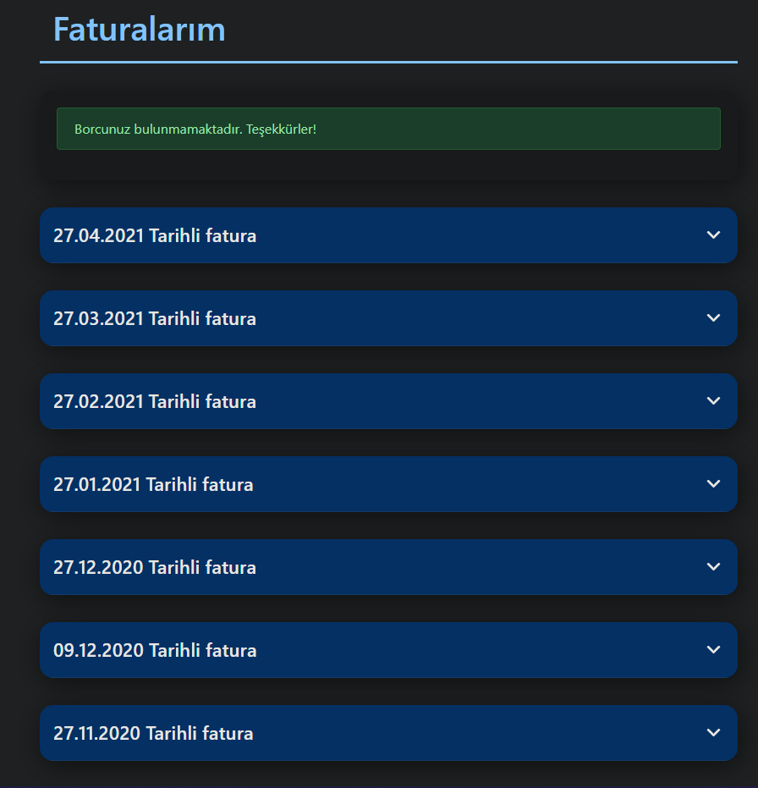Image resolution: width=758 pixels, height=788 pixels.
Task: Click the down arrow of the 27.02.2021 invoice
Action: coord(713,400)
